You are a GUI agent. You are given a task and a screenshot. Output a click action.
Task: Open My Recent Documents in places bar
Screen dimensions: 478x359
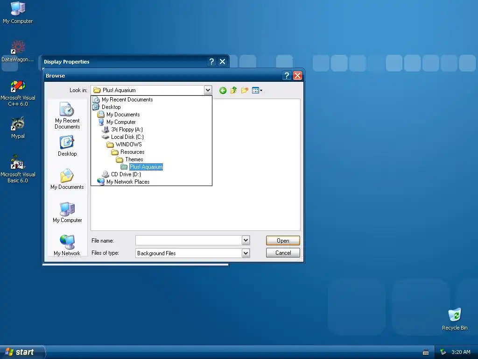(67, 116)
